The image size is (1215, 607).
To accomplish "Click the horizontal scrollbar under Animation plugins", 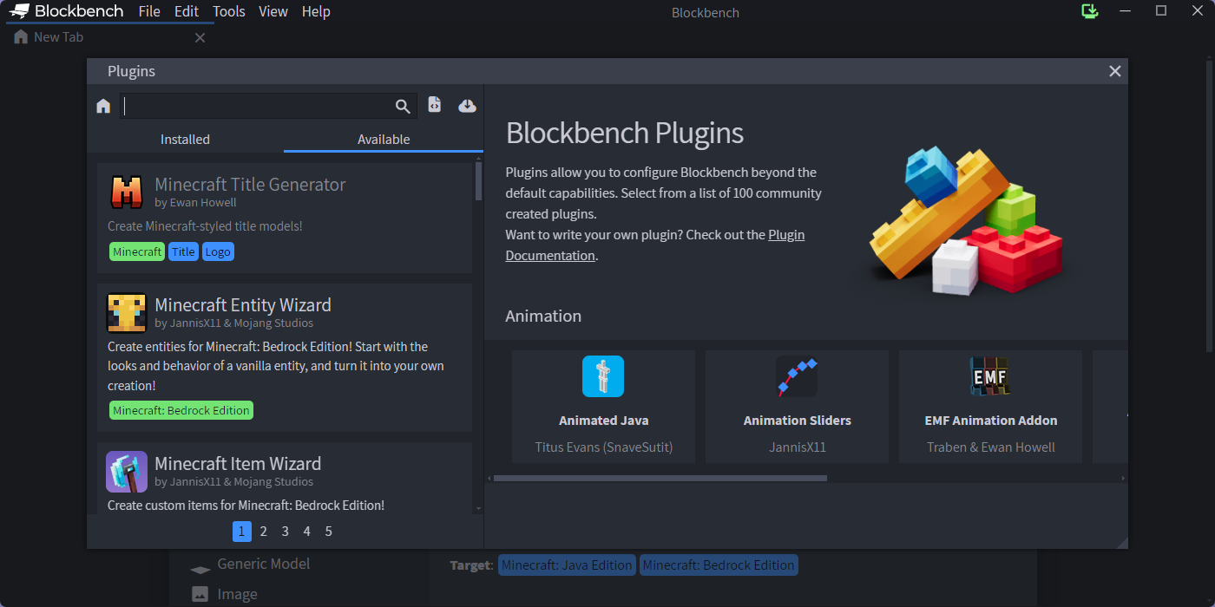I will point(660,478).
